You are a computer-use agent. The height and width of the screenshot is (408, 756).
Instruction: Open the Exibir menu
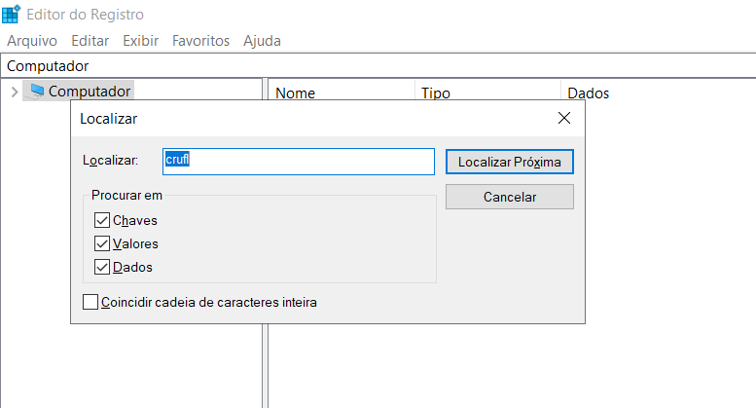[x=141, y=41]
